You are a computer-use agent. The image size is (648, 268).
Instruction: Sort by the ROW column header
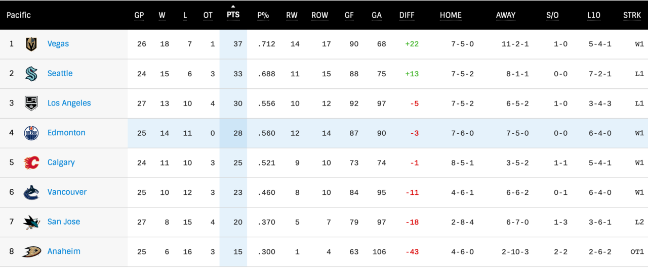pos(320,15)
